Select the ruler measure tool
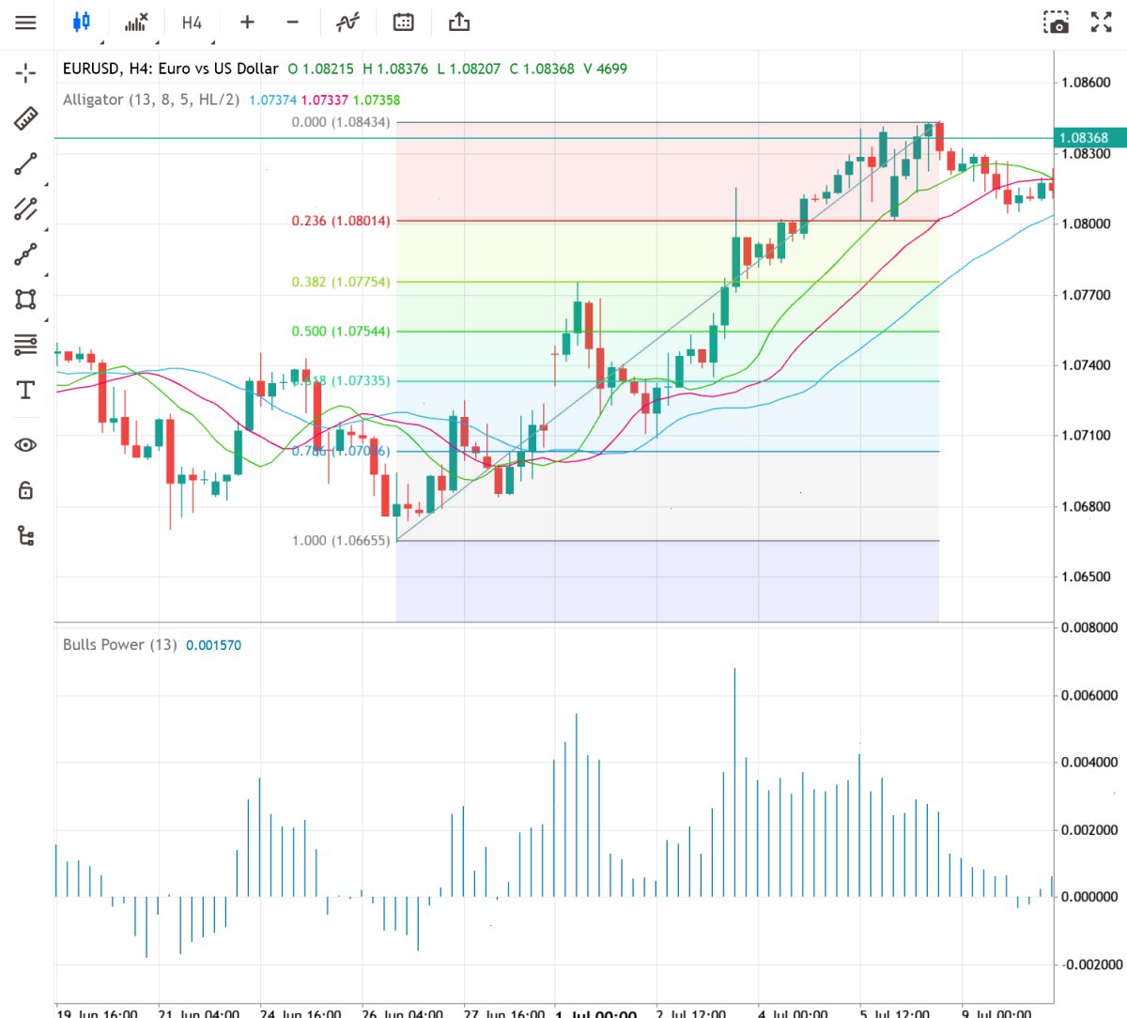This screenshot has height=1018, width=1127. [25, 118]
